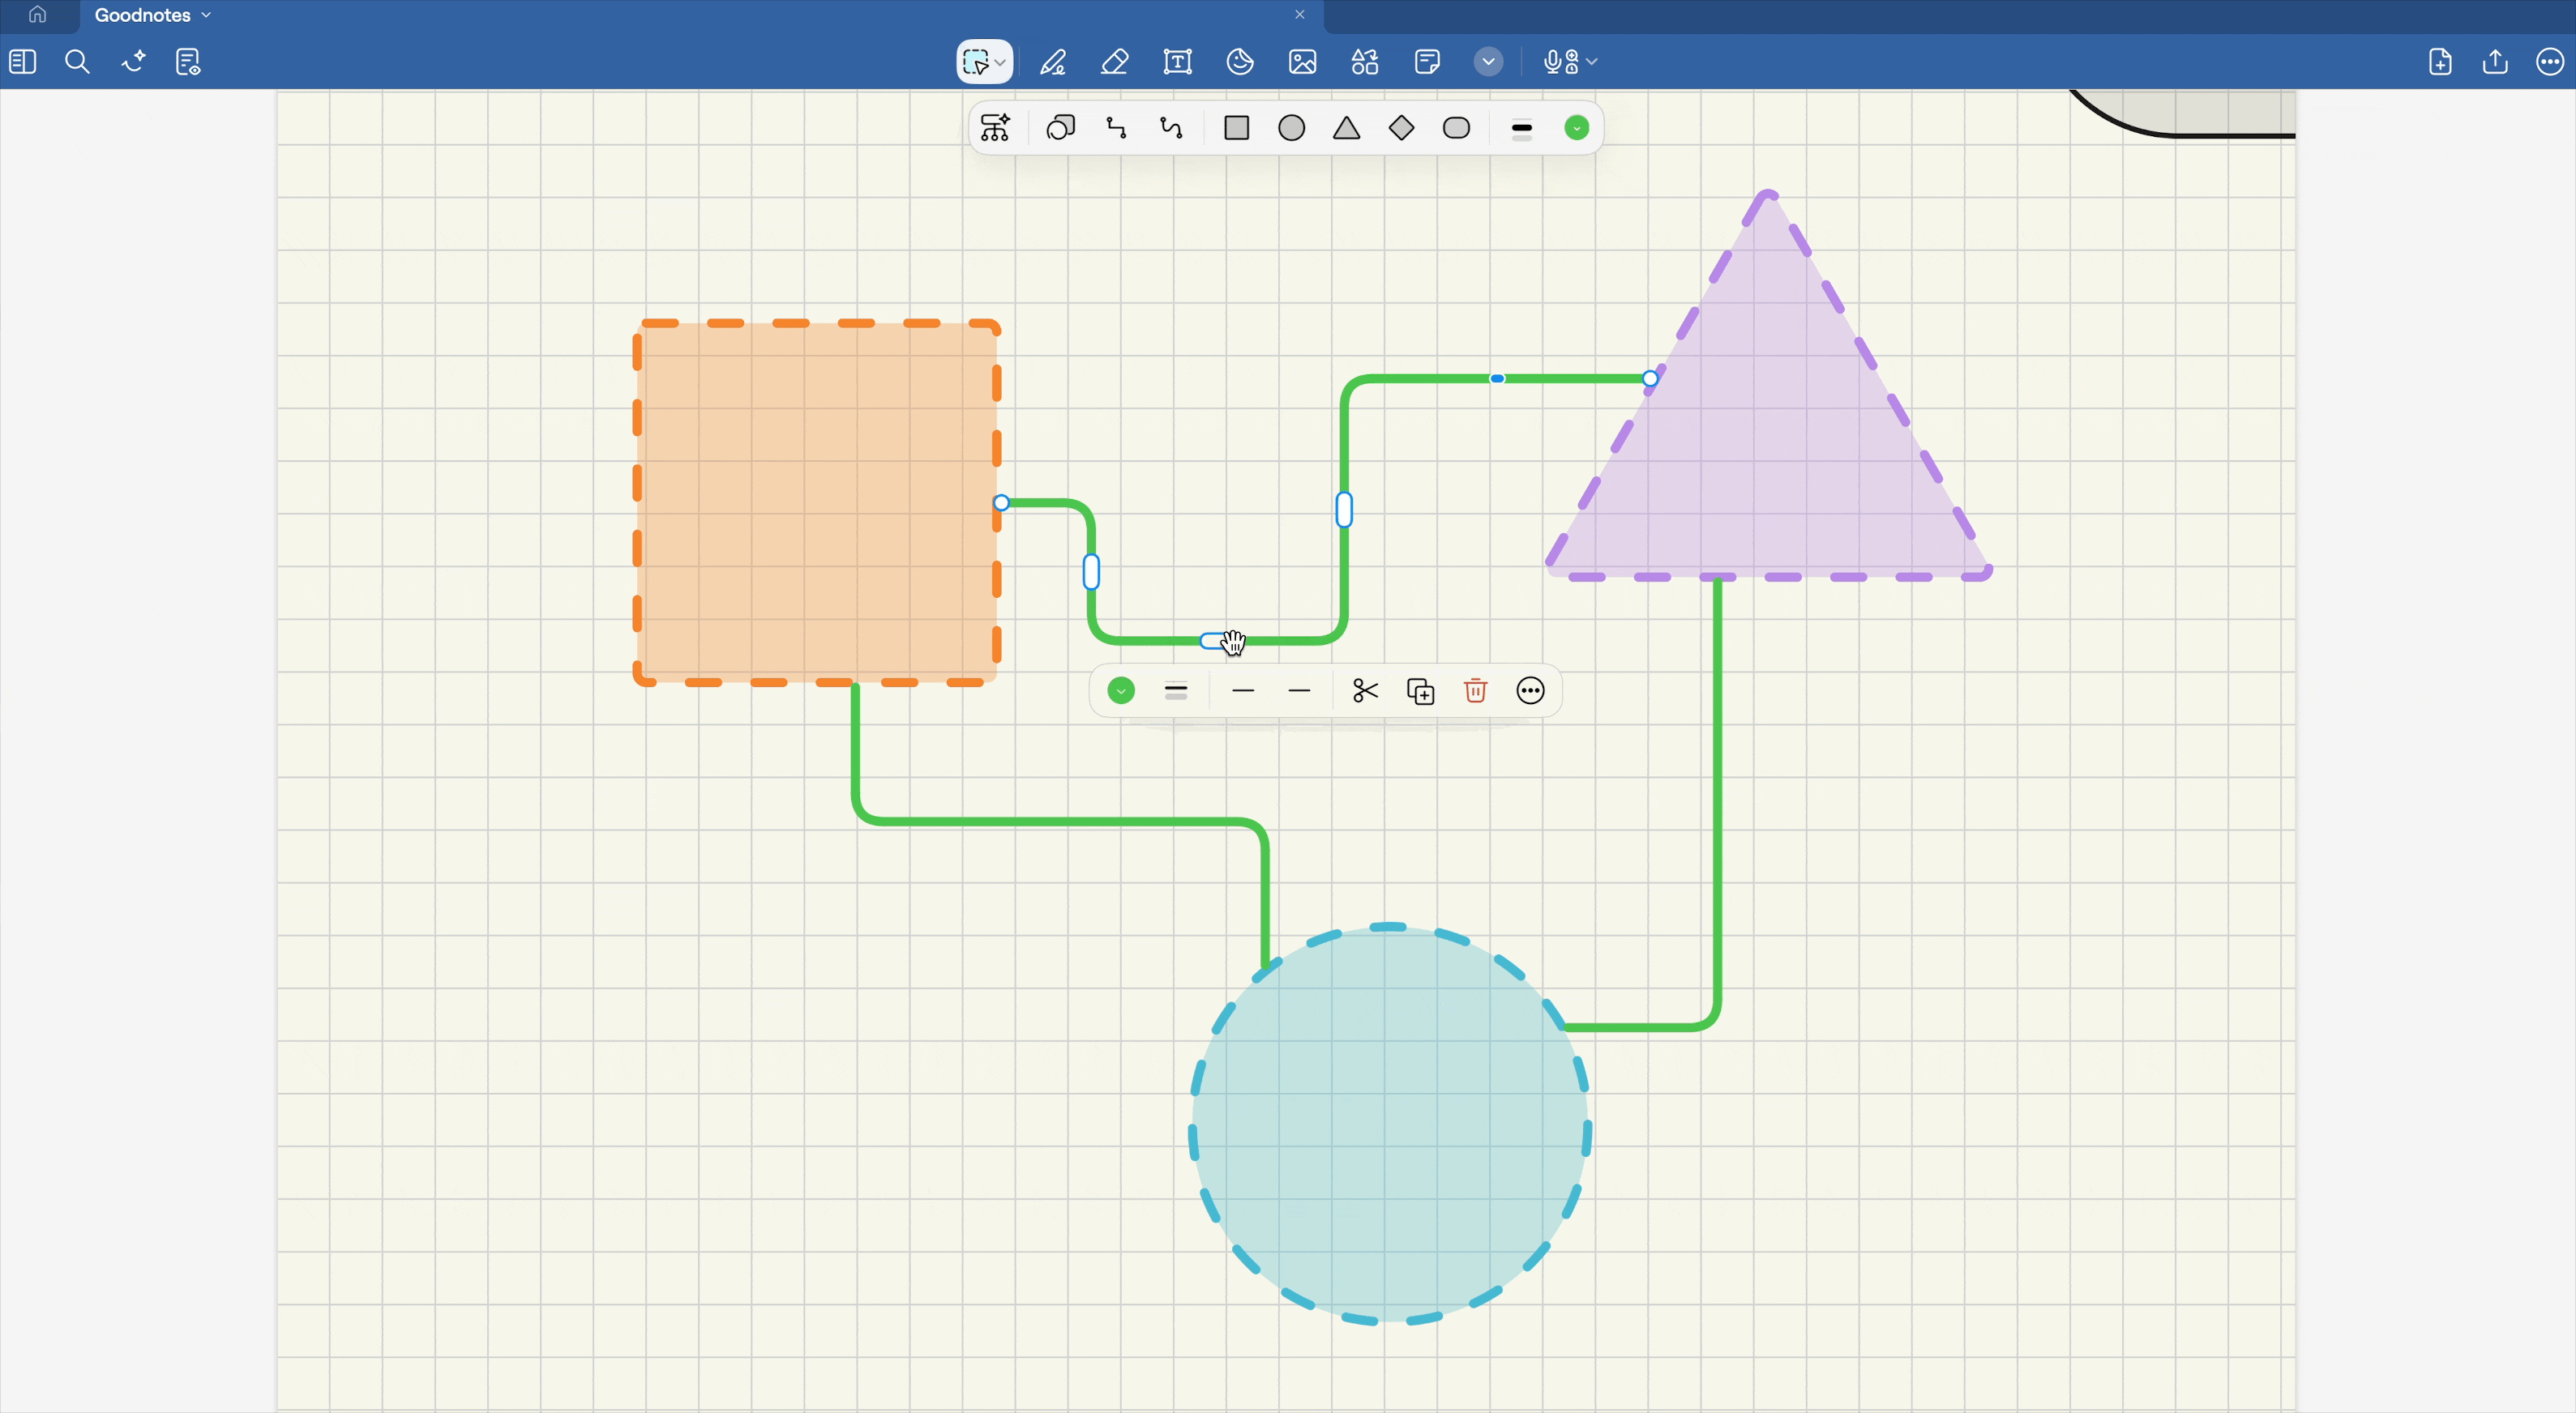2576x1413 pixels.
Task: Open the Elements shapes-and-text tool
Action: tap(1365, 62)
